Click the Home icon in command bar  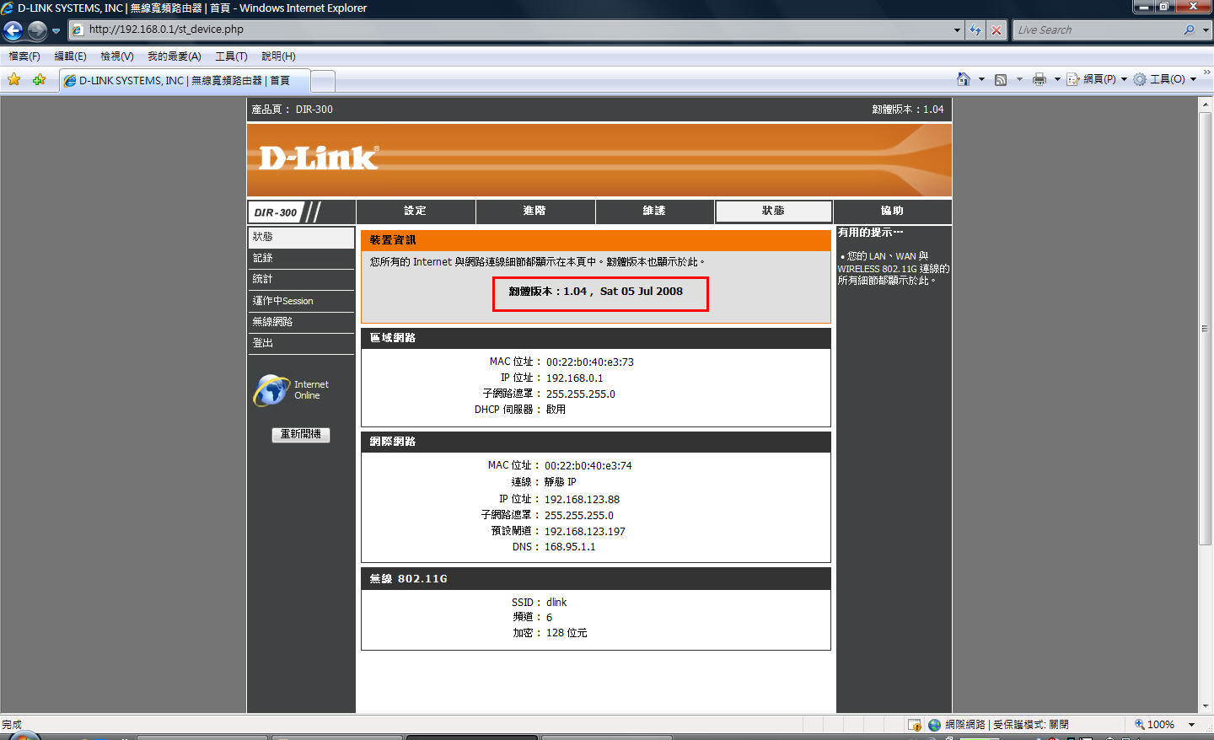(x=964, y=79)
